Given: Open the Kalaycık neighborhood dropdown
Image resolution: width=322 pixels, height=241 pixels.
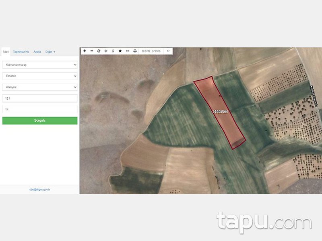Looking at the screenshot, I should [x=40, y=87].
